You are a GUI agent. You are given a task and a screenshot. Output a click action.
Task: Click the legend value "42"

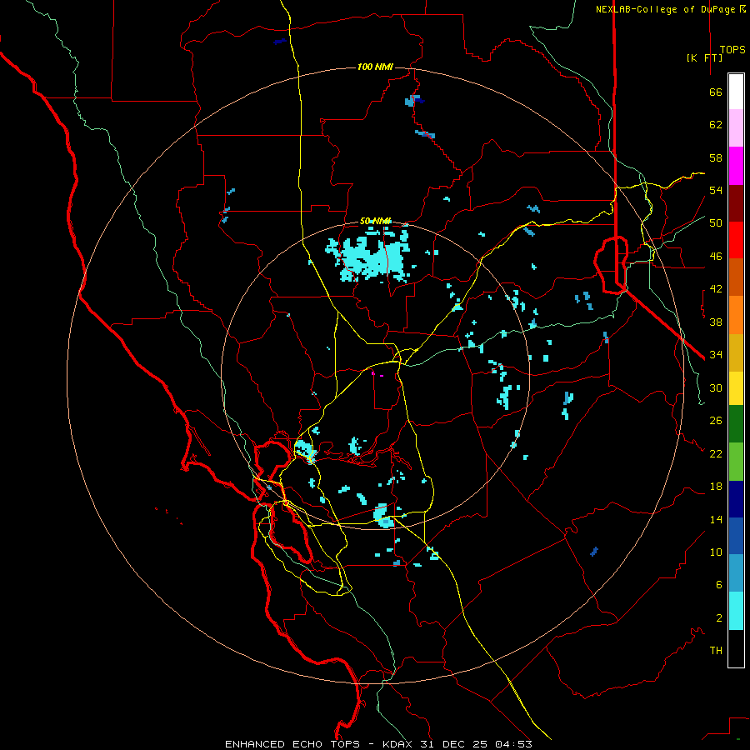click(x=716, y=289)
